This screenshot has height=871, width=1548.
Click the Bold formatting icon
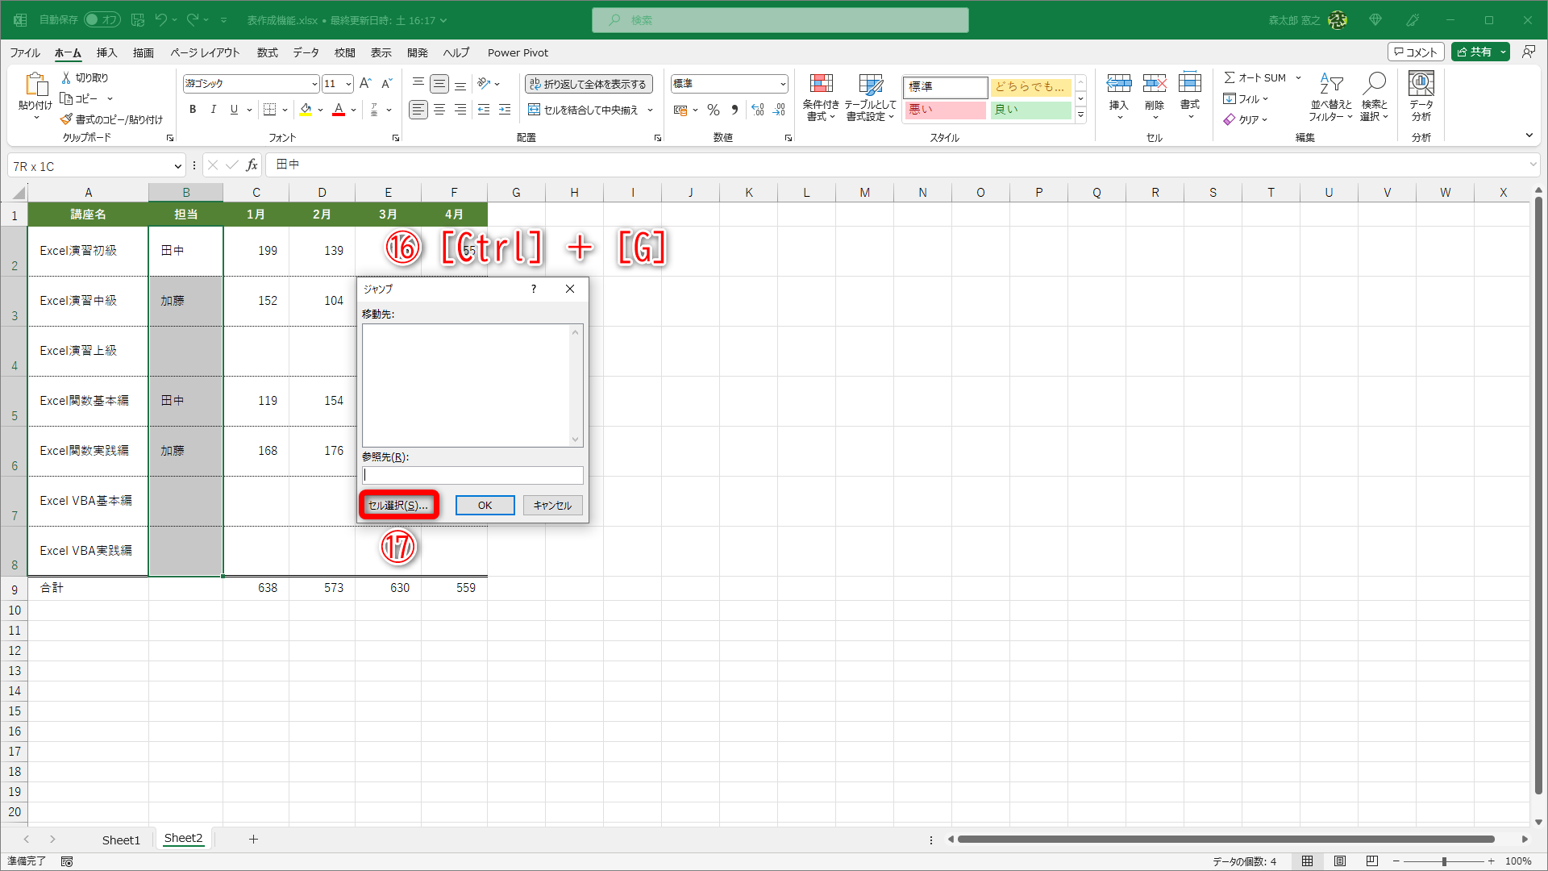click(x=192, y=110)
